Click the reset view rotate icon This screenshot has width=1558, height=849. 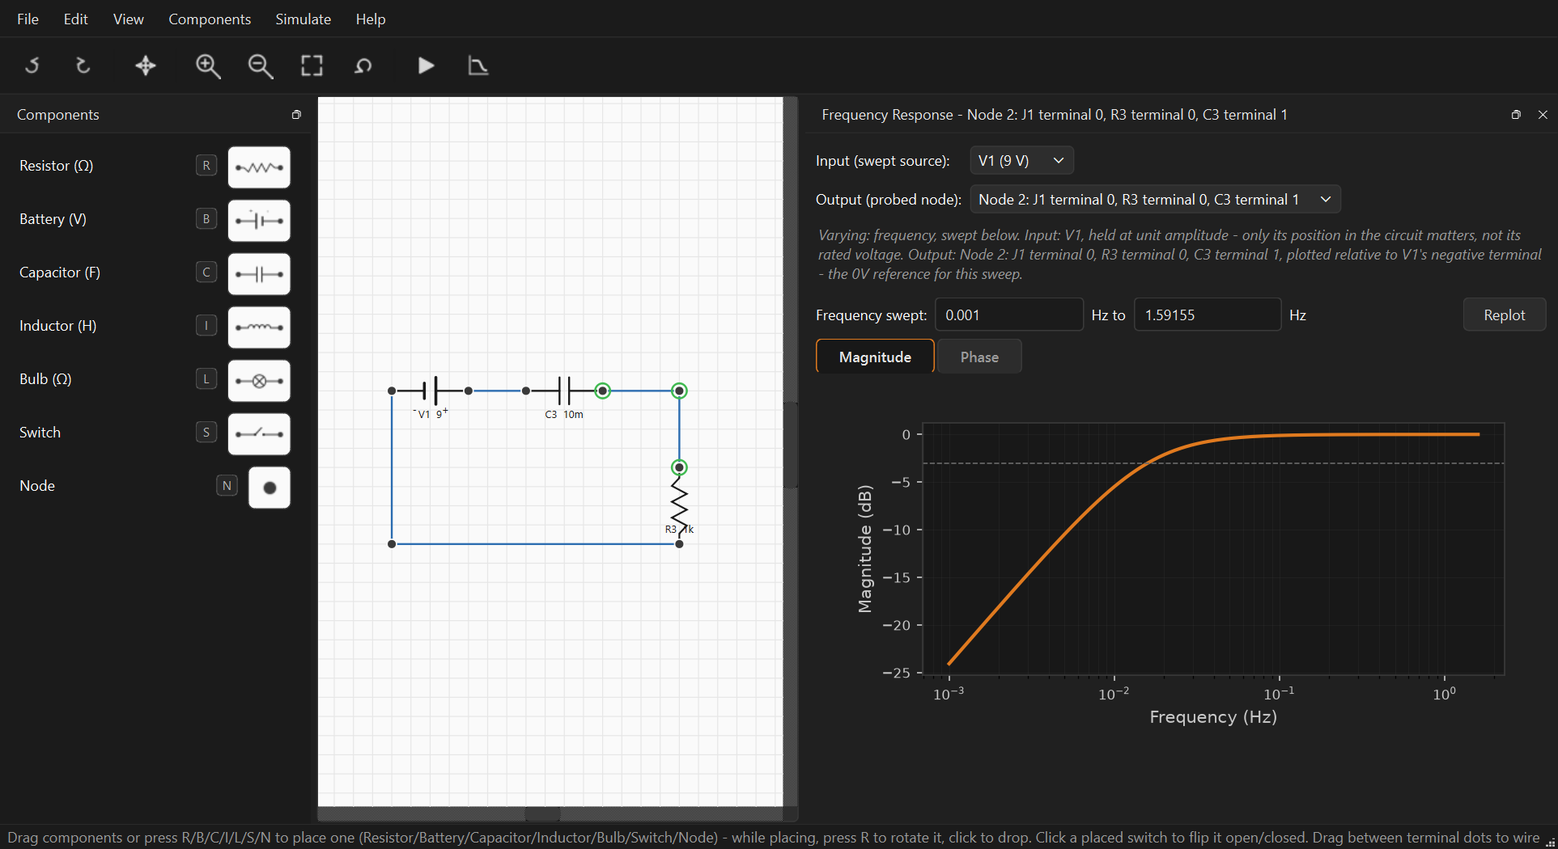tap(363, 65)
